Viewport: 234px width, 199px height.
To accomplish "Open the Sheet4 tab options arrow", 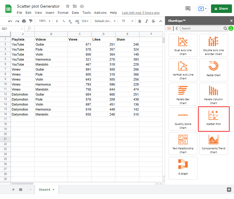I will pyautogui.click(x=53, y=190).
